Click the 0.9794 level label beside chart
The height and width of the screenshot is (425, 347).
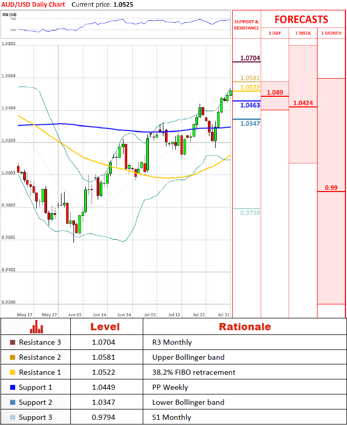[x=250, y=213]
